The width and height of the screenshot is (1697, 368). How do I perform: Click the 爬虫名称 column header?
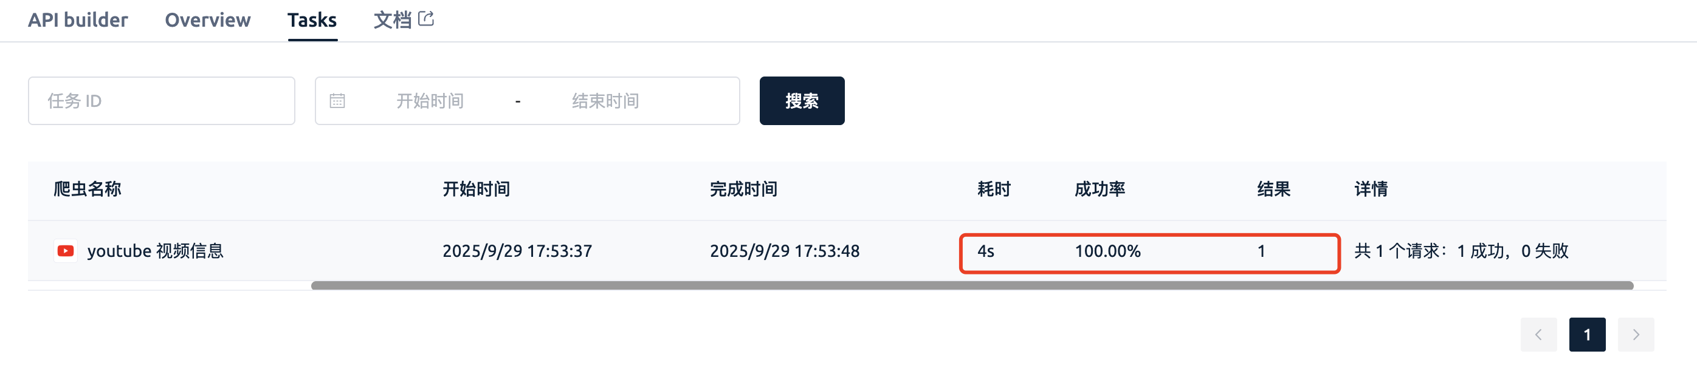pyautogui.click(x=88, y=189)
